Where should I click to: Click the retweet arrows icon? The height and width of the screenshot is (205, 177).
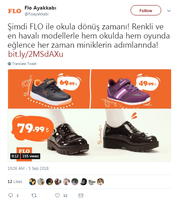point(34,195)
